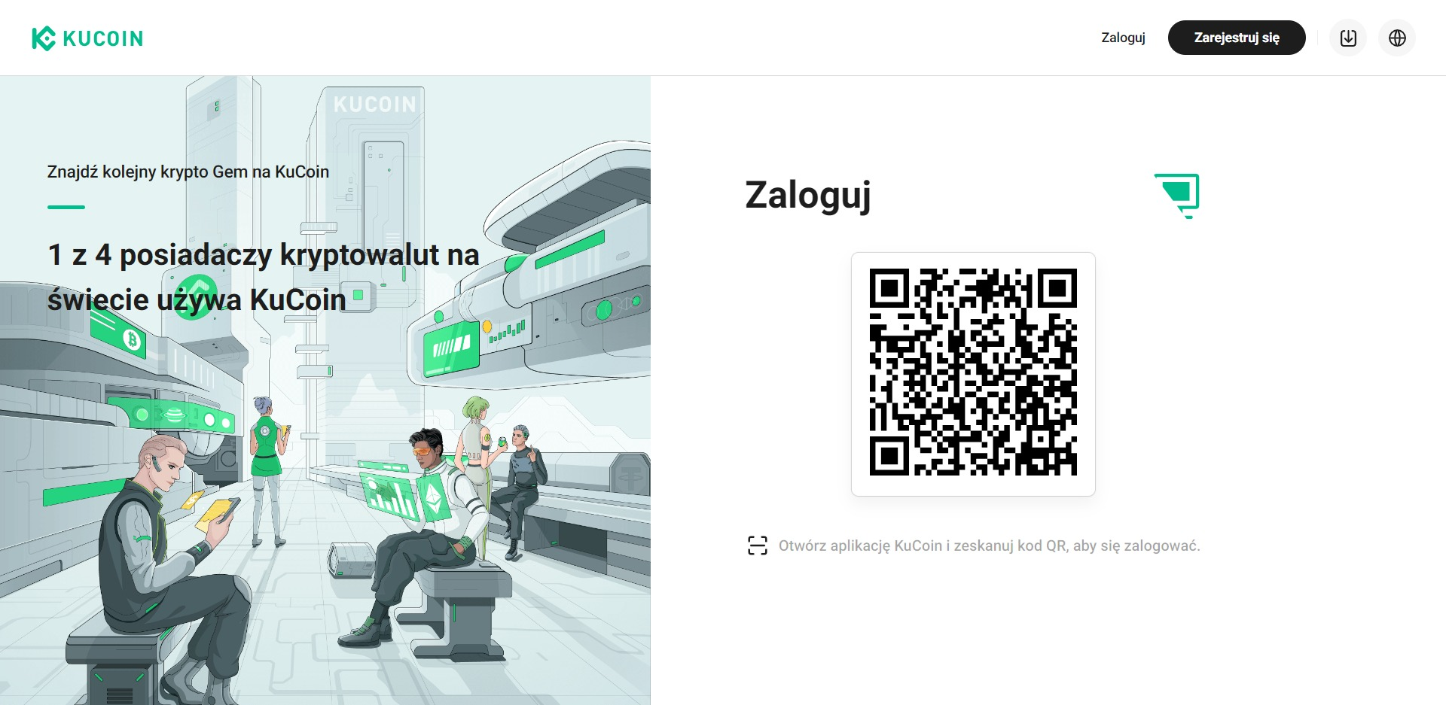Image resolution: width=1446 pixels, height=705 pixels.
Task: Click the green underline below tagline
Action: point(66,207)
